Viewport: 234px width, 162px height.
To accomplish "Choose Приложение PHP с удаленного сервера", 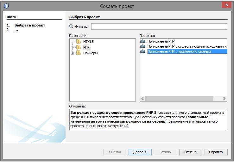I will pos(187,51).
